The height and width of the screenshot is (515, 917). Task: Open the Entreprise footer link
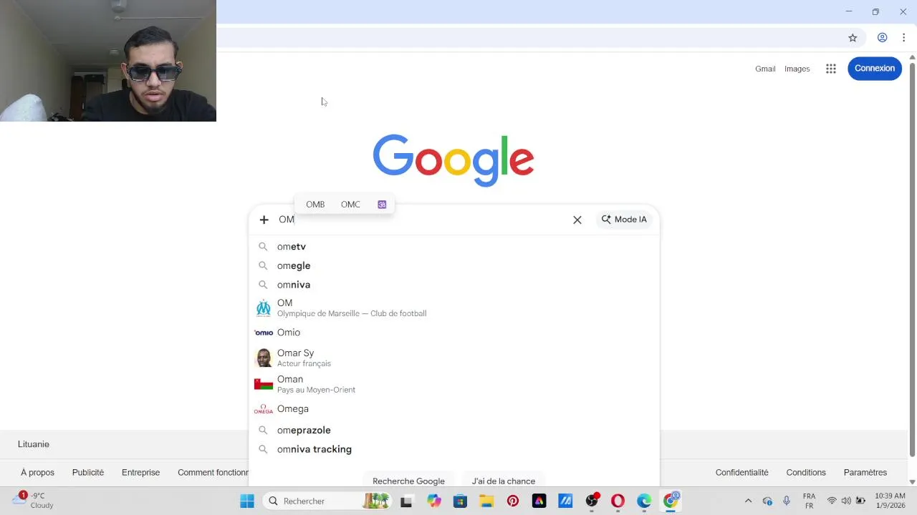click(x=140, y=472)
